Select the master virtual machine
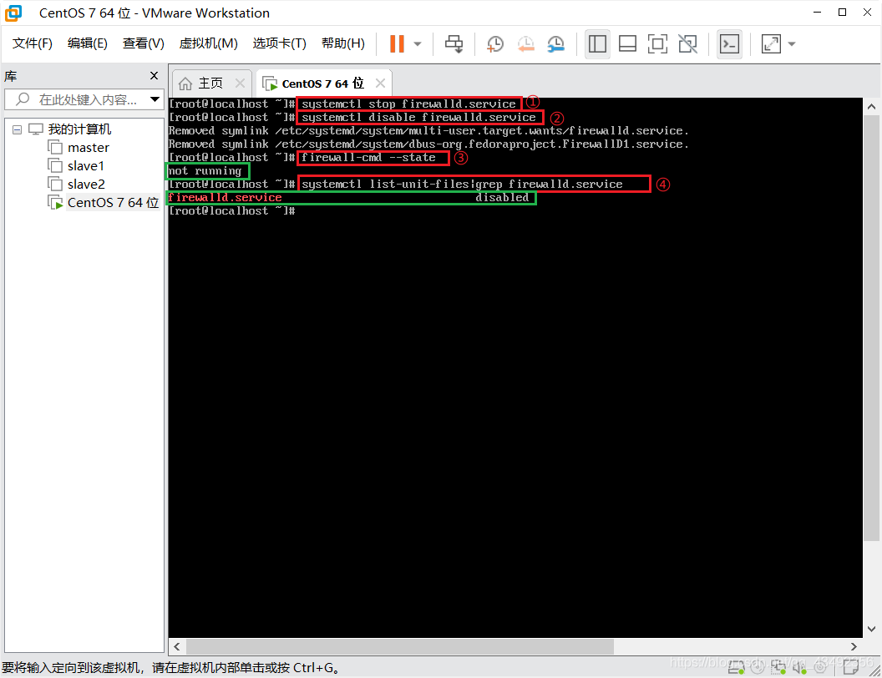This screenshot has height=678, width=882. point(89,148)
